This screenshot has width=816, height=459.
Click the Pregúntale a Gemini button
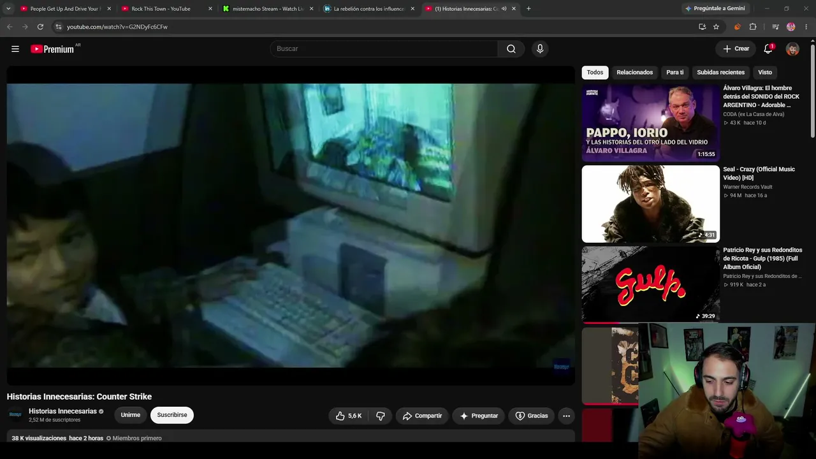(x=715, y=9)
